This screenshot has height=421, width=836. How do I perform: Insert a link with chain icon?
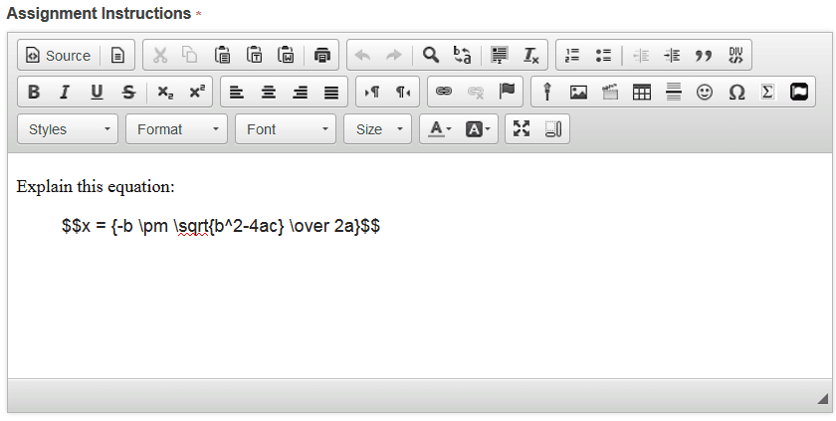(x=444, y=93)
